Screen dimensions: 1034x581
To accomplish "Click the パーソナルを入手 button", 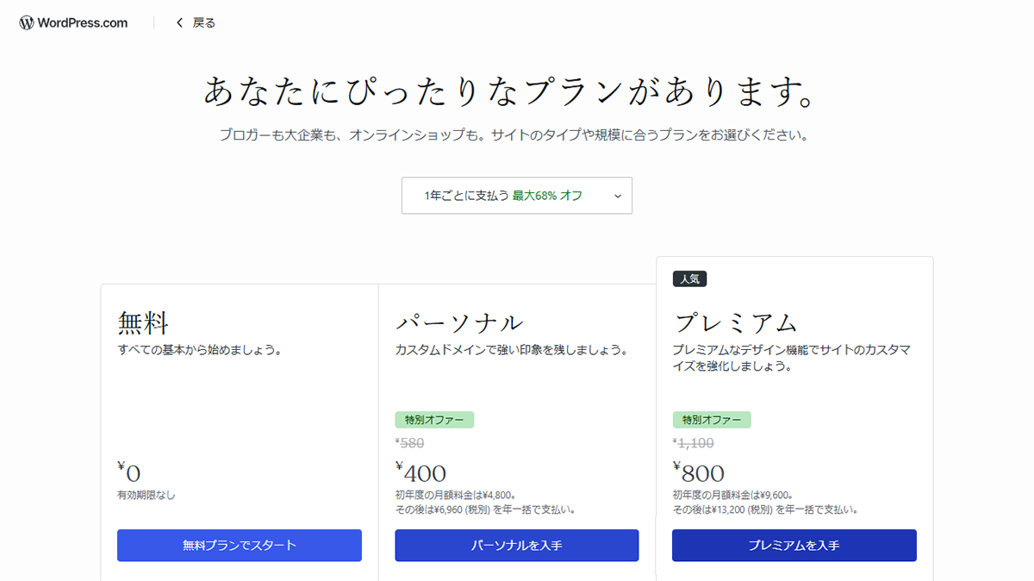I will pos(516,545).
